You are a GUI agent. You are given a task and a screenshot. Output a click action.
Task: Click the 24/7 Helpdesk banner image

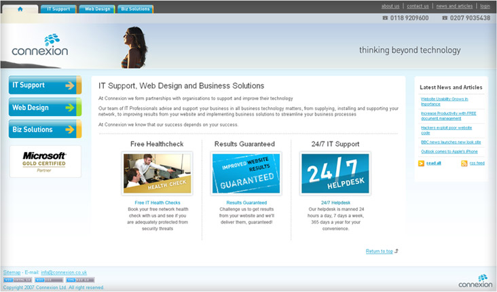[x=335, y=173]
